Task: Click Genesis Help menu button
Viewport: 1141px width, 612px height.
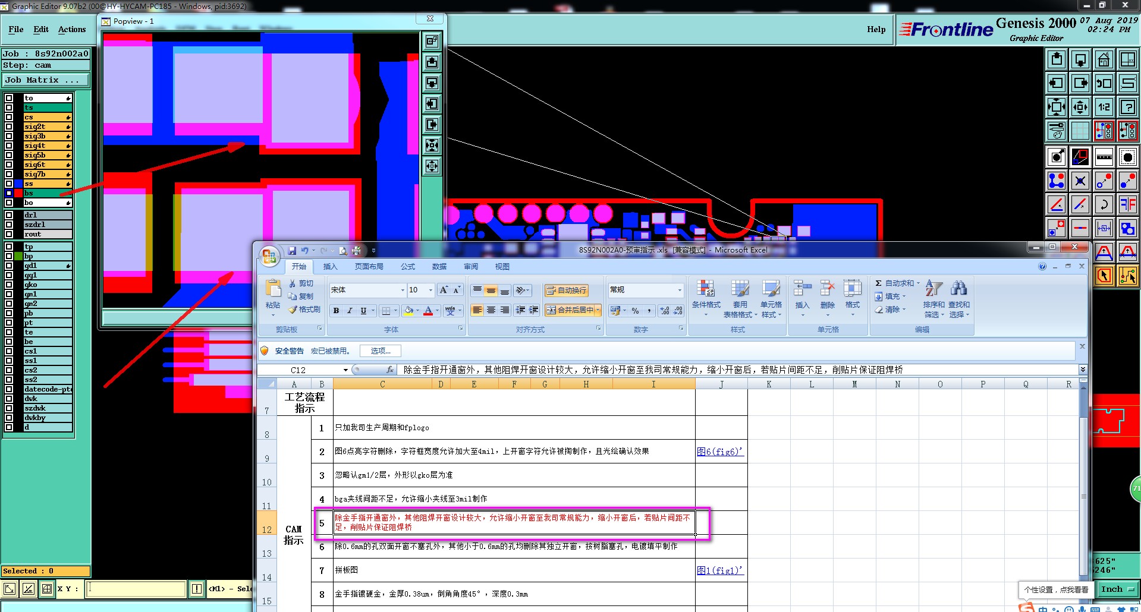Action: click(876, 29)
